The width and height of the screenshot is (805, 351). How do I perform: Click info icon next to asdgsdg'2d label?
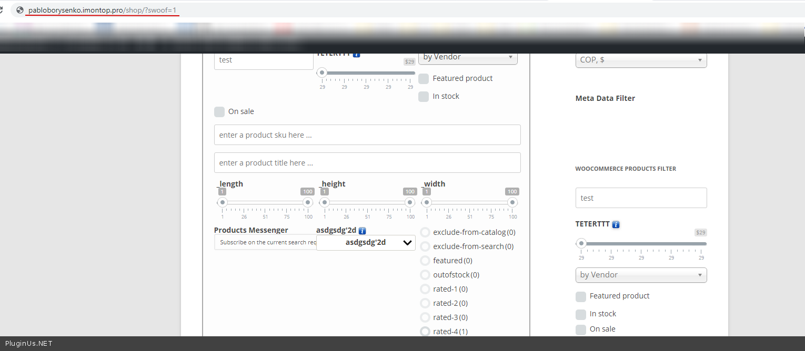[x=362, y=231]
